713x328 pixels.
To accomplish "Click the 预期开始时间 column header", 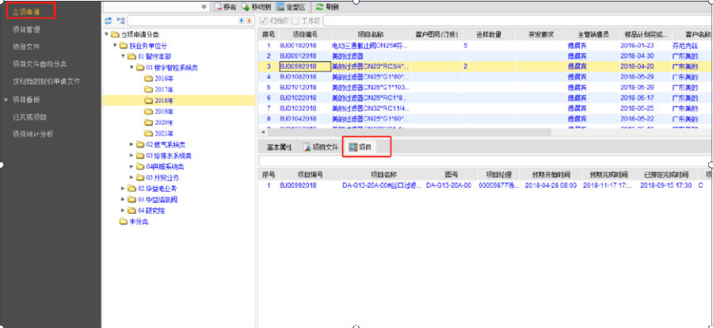I will point(551,174).
